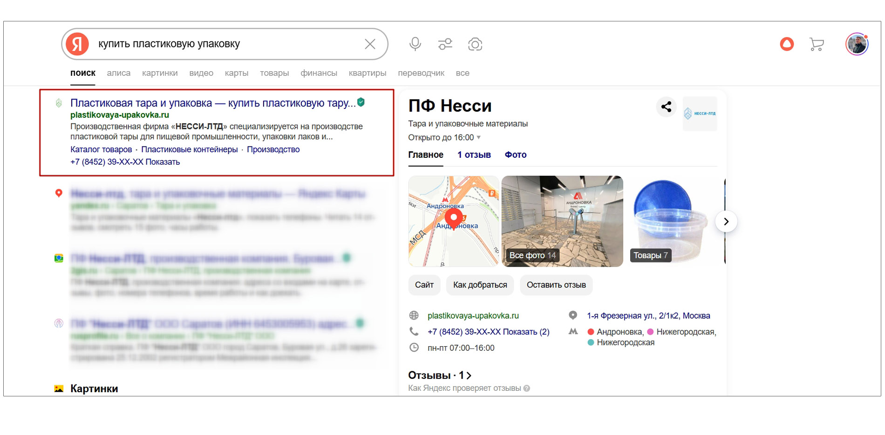Viewport: 885px width, 435px height.
Task: Open the Alice assistant red icon
Action: 787,44
